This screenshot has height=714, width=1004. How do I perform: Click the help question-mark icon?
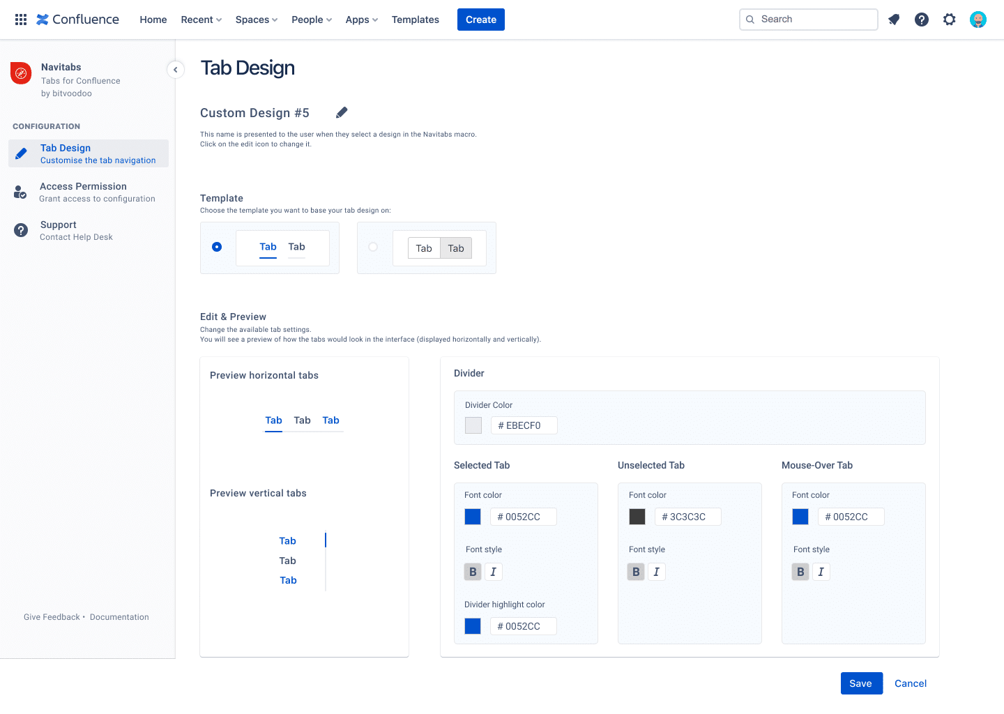pyautogui.click(x=922, y=19)
